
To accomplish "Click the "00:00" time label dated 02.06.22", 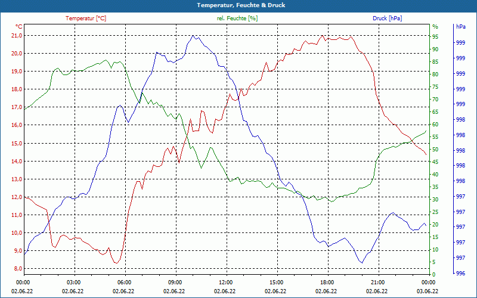I will pos(23,283).
